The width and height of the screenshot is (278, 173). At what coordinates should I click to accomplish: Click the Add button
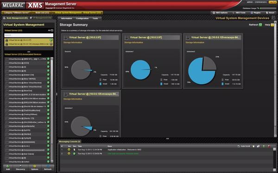(8, 167)
